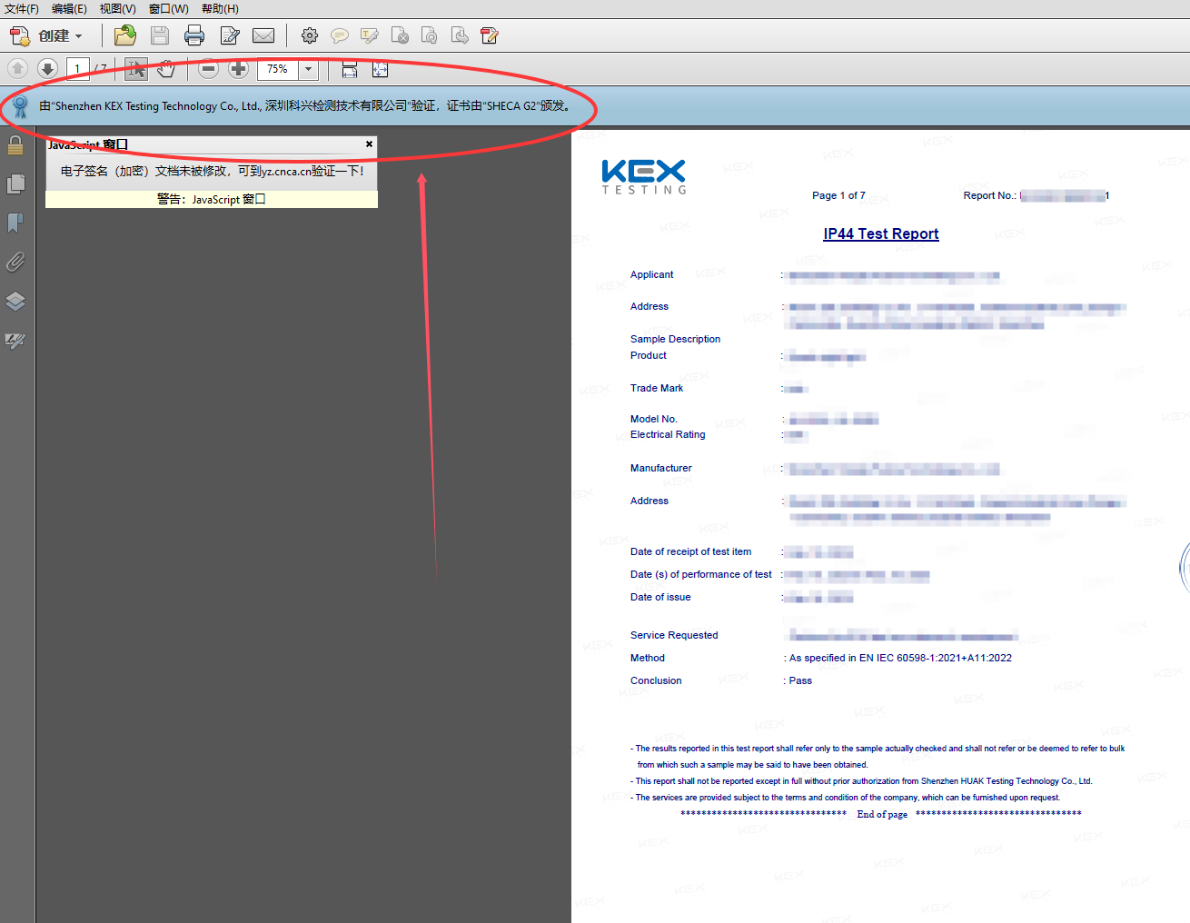The width and height of the screenshot is (1190, 923).
Task: Click the Electrical Rating label
Action: (668, 434)
